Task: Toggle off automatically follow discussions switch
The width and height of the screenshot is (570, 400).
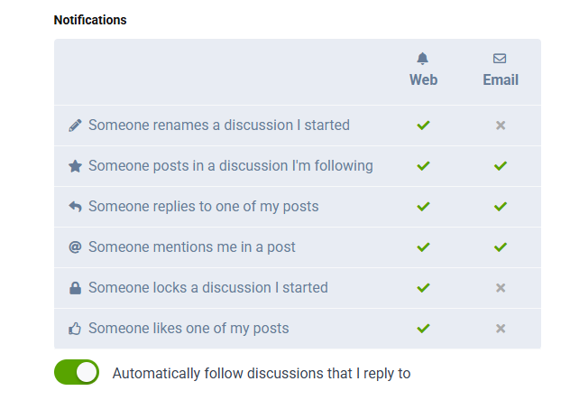Action: 77,372
